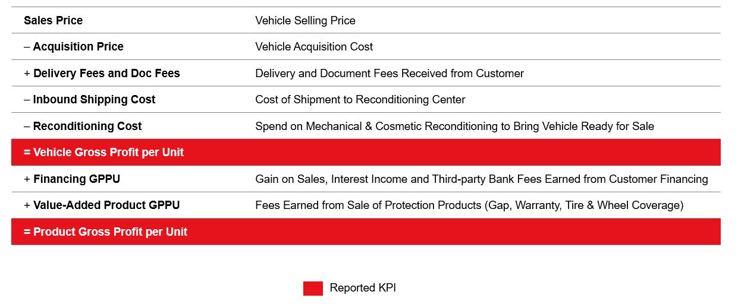Select the Vehicle Acquisition Cost description
738x304 pixels.
pos(314,46)
